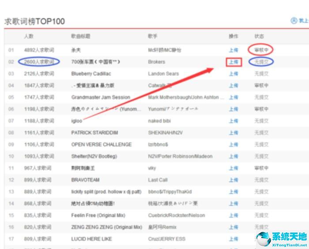309x249 pixels.
Task: Click 上传 in the Brokers row
Action: [234, 62]
